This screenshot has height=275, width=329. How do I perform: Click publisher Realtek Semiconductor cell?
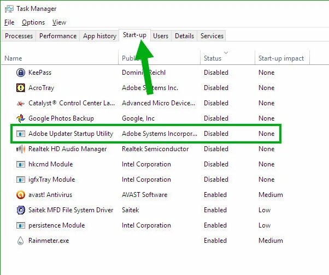point(155,149)
